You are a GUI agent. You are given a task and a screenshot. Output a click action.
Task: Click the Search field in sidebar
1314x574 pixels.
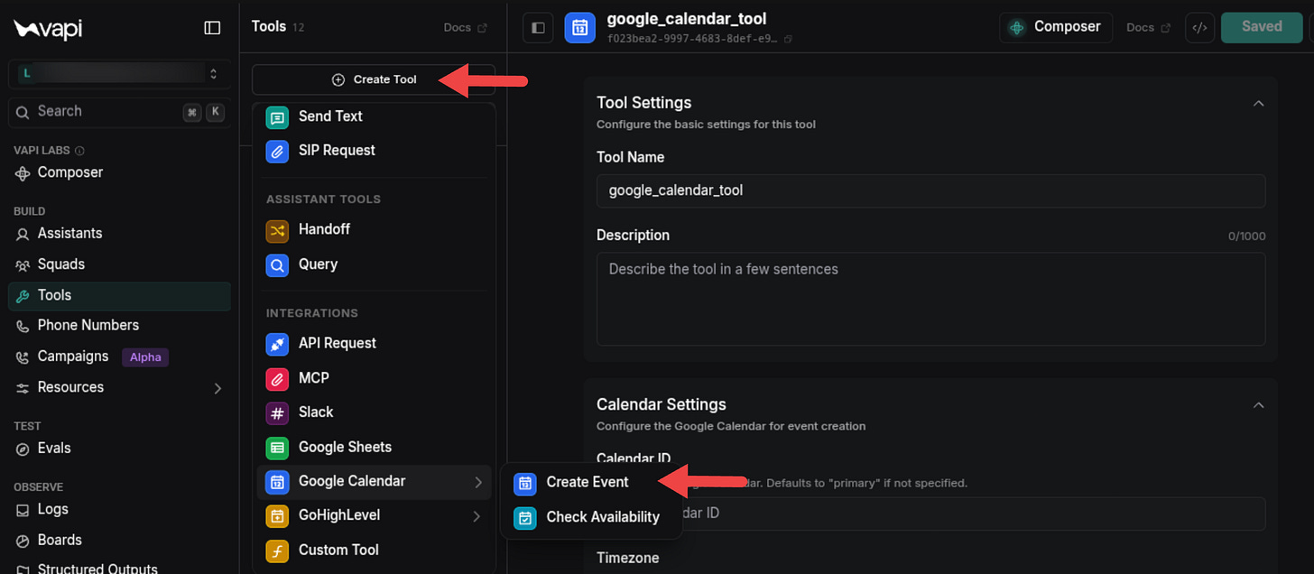119,112
